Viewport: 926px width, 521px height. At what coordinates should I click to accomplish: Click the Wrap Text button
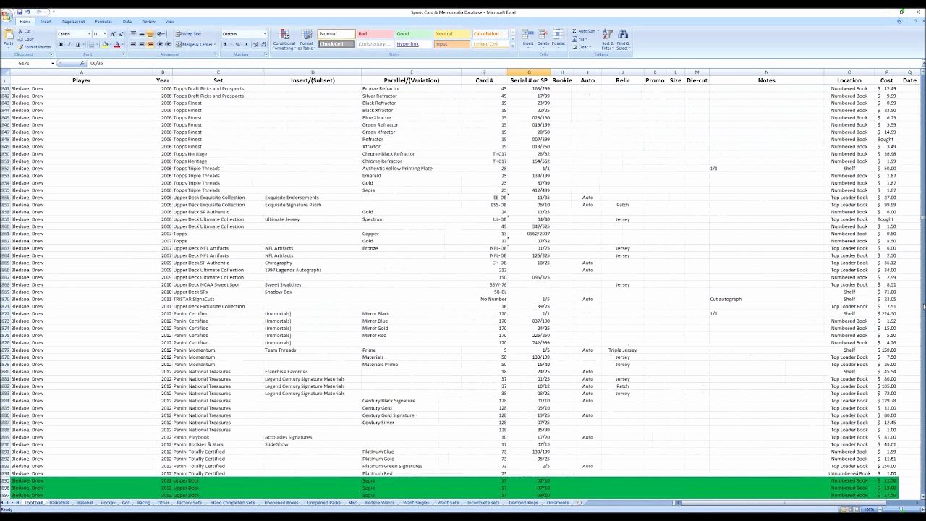tap(189, 34)
